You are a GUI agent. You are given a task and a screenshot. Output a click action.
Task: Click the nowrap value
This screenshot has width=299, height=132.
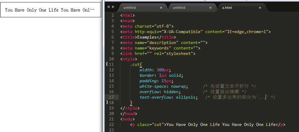click(x=178, y=86)
